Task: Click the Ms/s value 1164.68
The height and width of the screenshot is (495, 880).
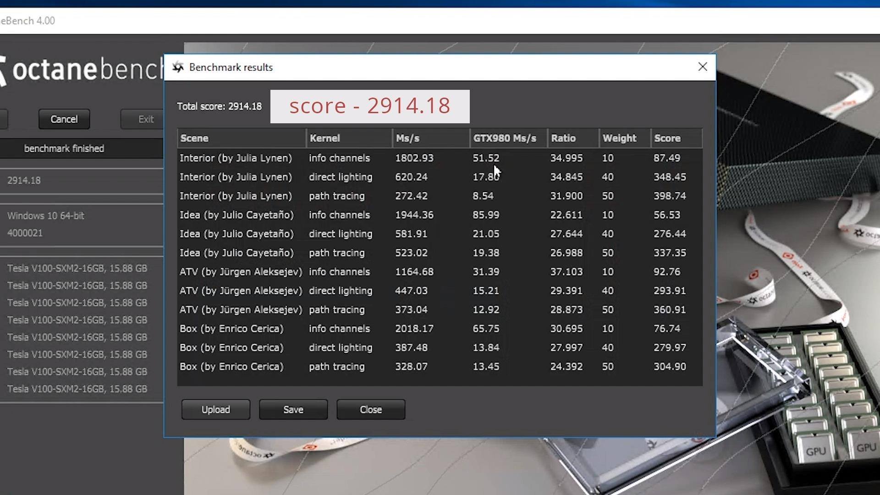Action: 414,272
